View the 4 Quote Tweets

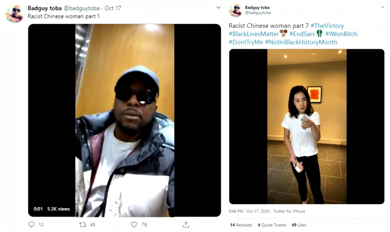tap(272, 225)
